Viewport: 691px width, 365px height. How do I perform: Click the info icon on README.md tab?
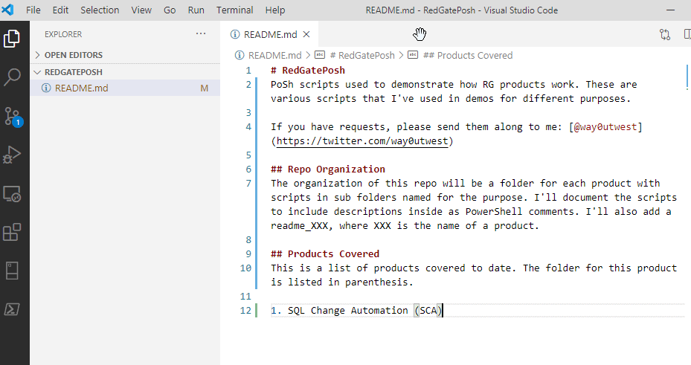pyautogui.click(x=235, y=34)
